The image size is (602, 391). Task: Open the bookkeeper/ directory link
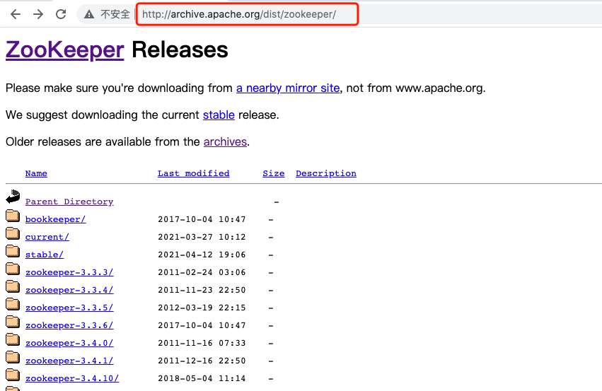click(56, 219)
